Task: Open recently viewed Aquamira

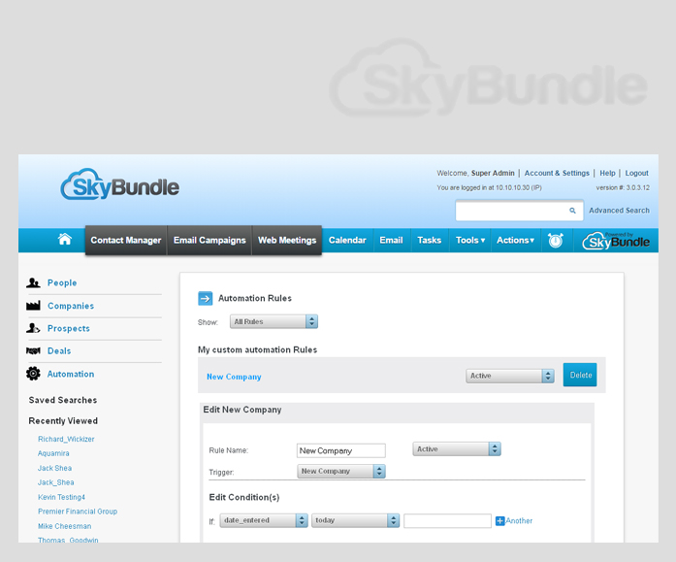Action: click(53, 453)
